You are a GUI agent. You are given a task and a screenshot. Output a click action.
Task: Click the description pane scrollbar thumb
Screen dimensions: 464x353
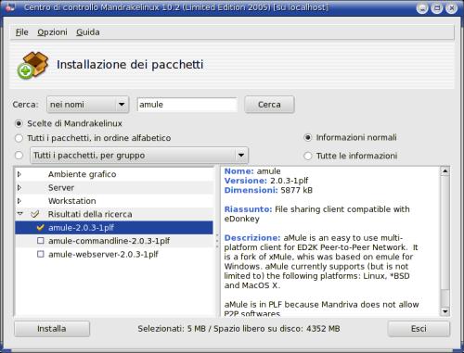pos(445,233)
